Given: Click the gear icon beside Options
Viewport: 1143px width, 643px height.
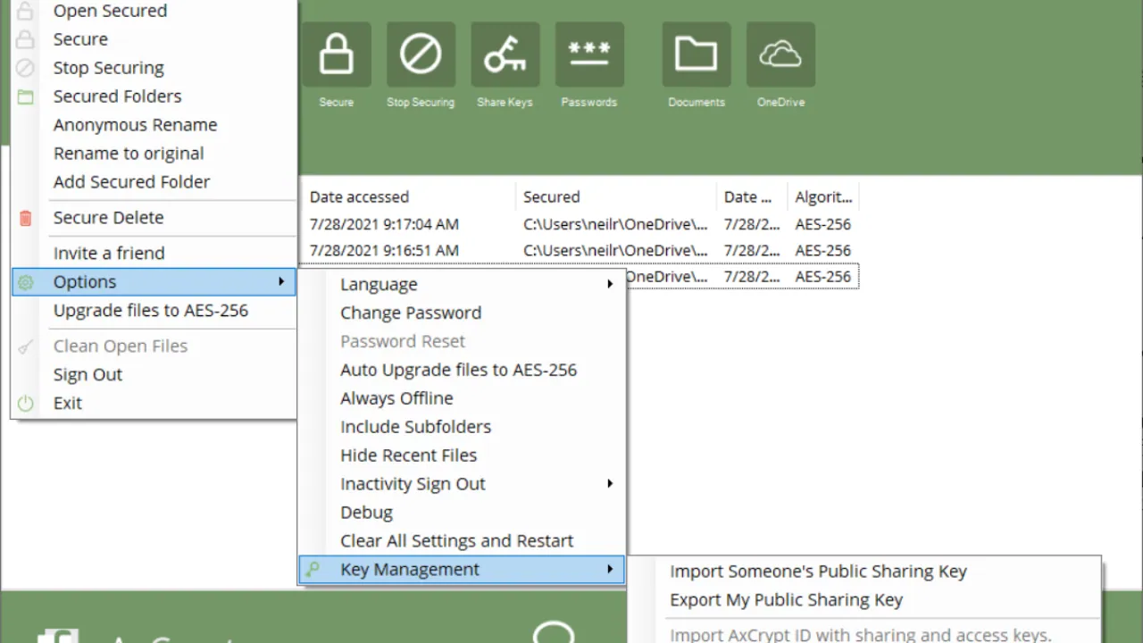Looking at the screenshot, I should click(x=25, y=282).
